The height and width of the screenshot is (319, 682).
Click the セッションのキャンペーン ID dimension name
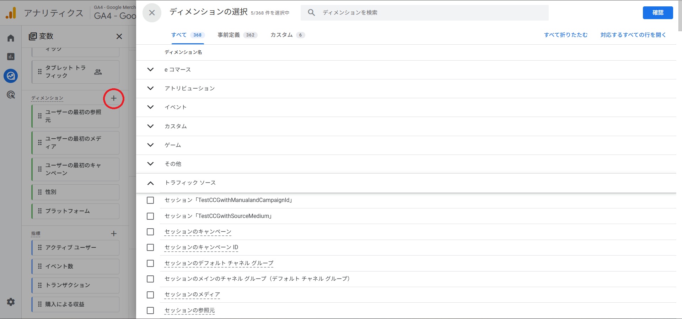point(201,247)
